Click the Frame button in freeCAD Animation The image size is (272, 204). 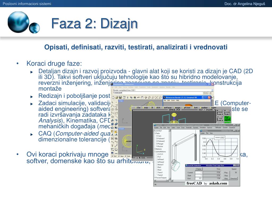point(199,169)
